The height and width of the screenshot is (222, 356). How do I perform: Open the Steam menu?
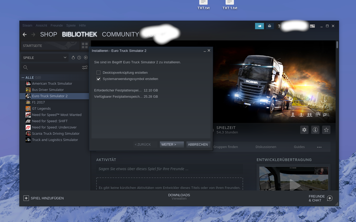[x=27, y=26]
